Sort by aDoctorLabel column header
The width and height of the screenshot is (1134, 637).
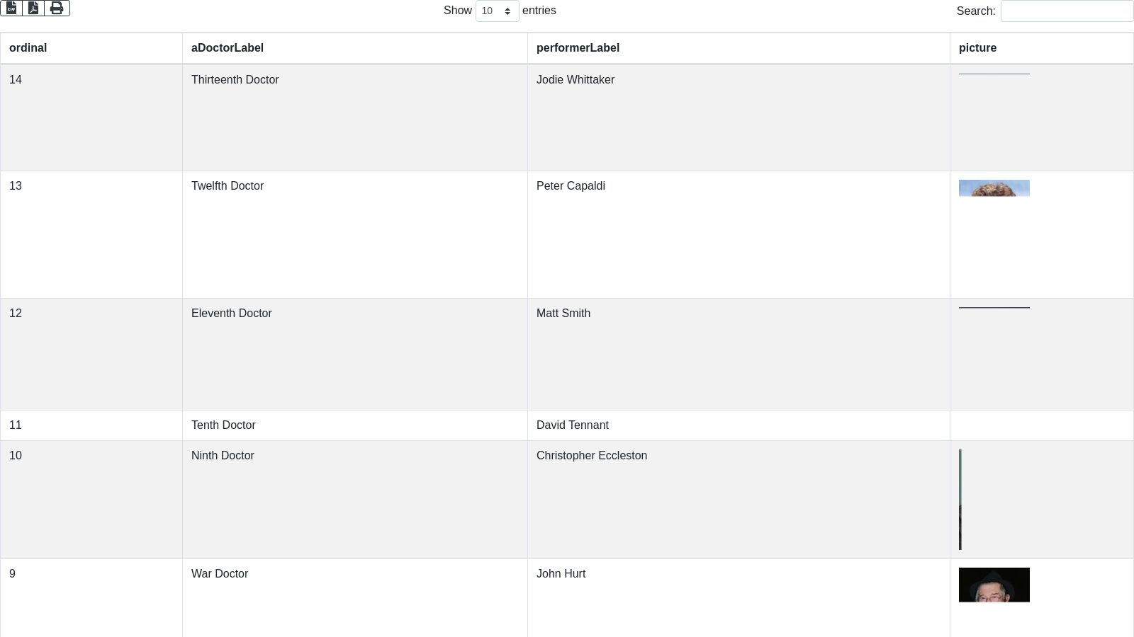pyautogui.click(x=228, y=48)
